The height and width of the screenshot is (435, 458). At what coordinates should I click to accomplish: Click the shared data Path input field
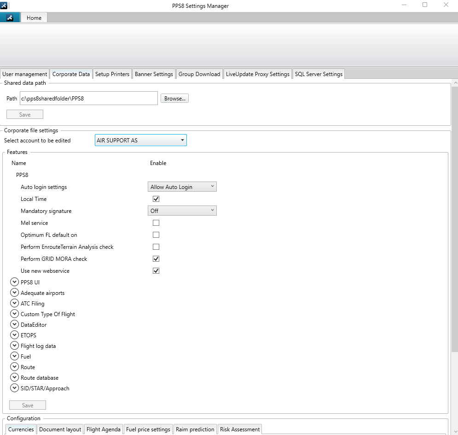coord(89,98)
